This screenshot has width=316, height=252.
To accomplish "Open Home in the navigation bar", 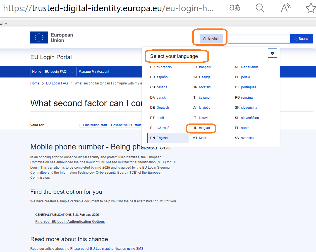I will pos(37,72).
